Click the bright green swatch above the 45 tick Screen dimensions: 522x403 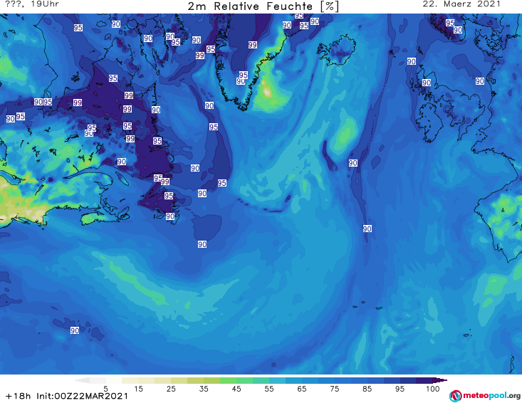[228, 380]
